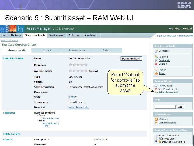Click the Duplicate it link
This screenshot has width=194, height=146.
(x=164, y=61)
